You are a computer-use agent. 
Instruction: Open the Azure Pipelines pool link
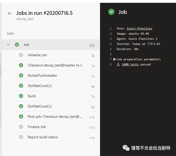[x=139, y=28]
